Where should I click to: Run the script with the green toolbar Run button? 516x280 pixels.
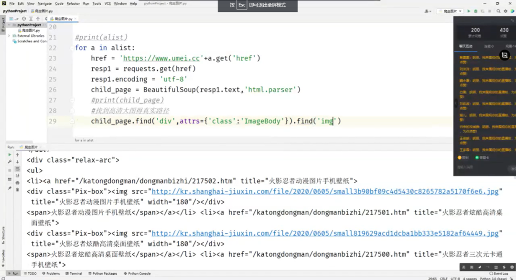(x=469, y=11)
